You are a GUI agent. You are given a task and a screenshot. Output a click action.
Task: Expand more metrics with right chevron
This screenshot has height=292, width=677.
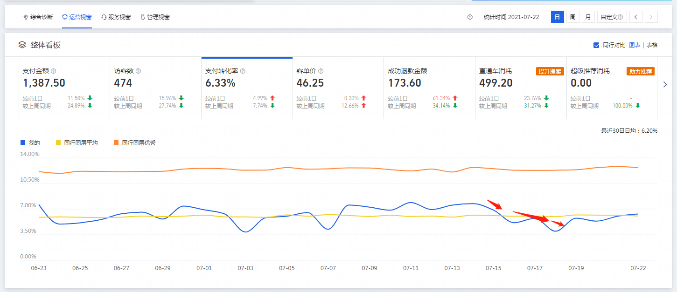(x=665, y=84)
